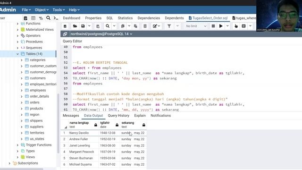
Task: Expand the Trigger Functions node
Action: pyautogui.click(x=17, y=145)
